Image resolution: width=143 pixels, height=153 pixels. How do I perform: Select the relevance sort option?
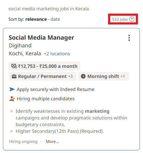tap(36, 19)
